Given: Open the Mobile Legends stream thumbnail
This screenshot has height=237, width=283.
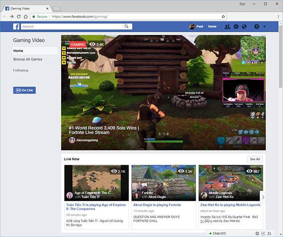Looking at the screenshot, I should coord(230,183).
